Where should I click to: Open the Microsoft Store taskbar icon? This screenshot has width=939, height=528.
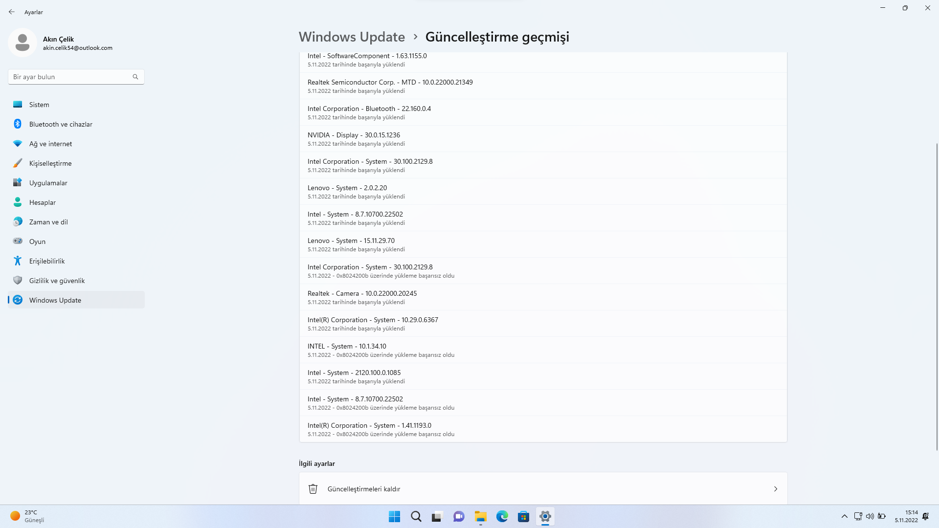(523, 516)
